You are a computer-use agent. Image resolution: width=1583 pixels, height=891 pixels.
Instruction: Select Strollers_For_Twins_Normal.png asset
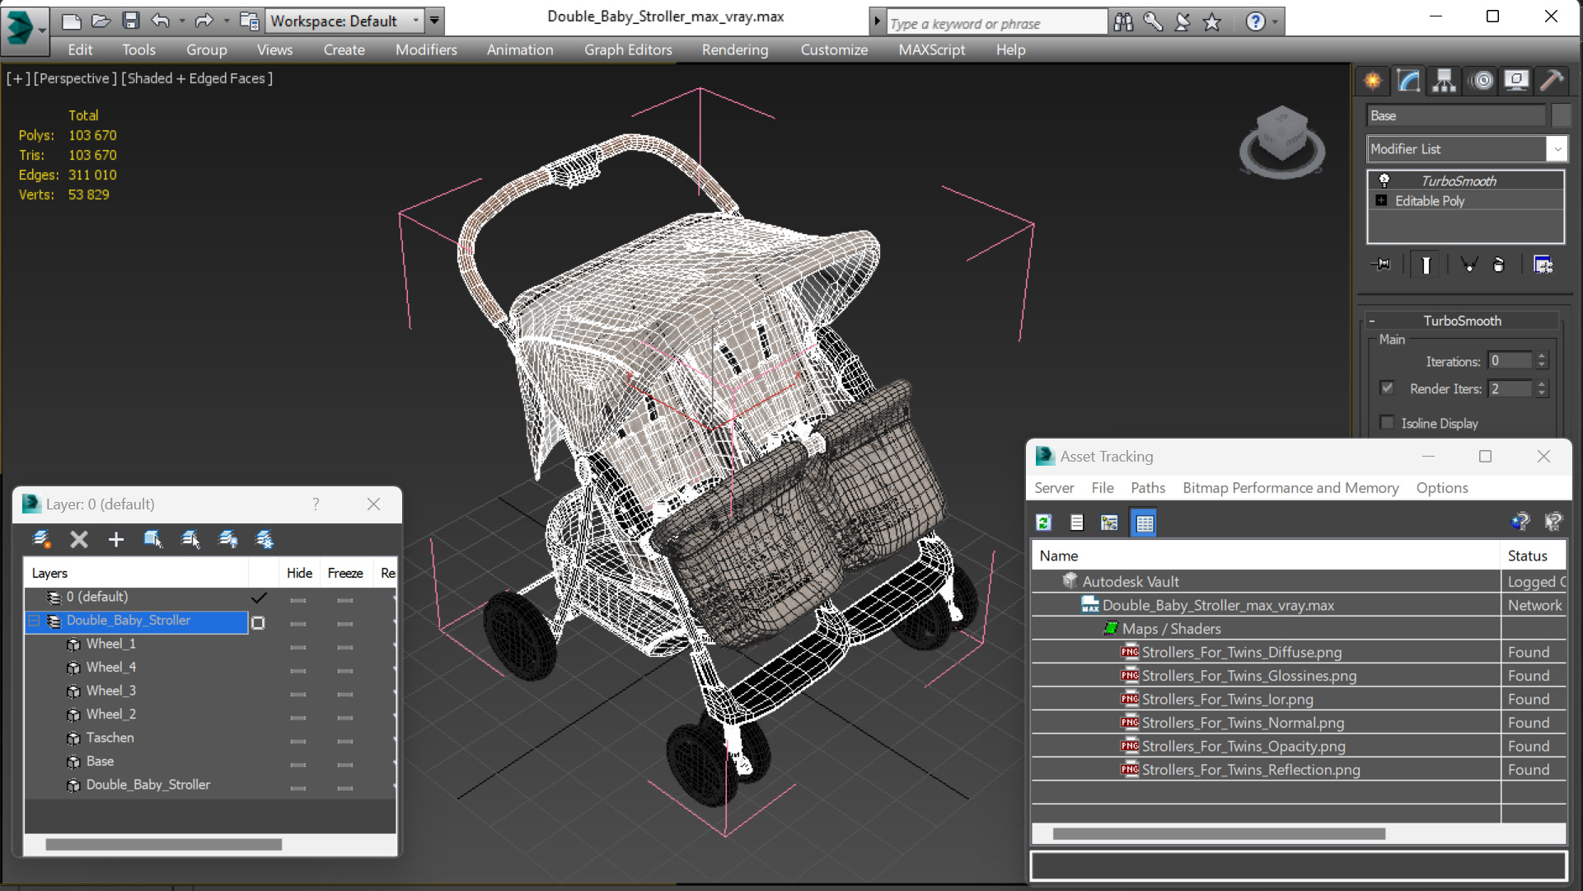1243,723
